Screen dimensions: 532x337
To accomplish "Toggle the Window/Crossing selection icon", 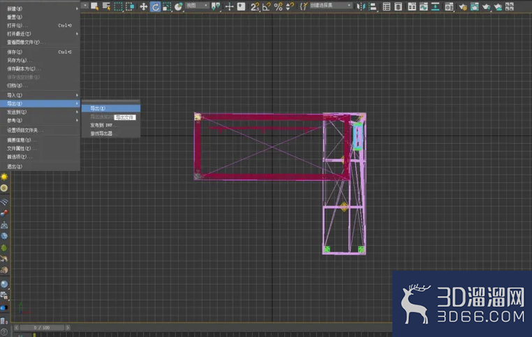I will pos(130,6).
